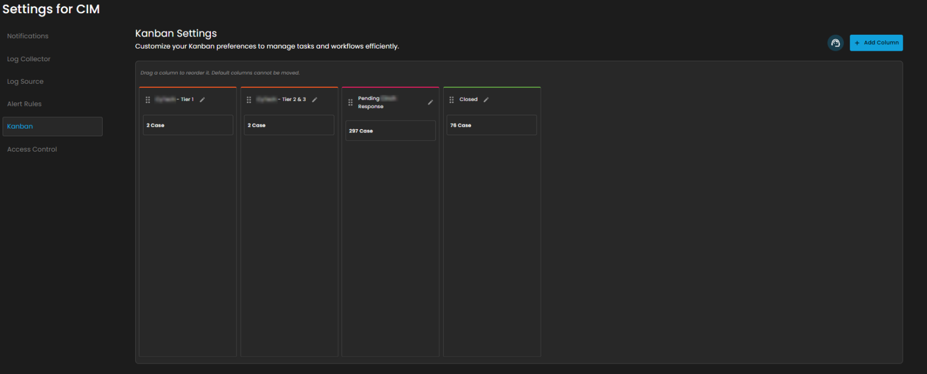Screen dimensions: 927x374
Task: Go to Log Collector settings
Action: [29, 59]
